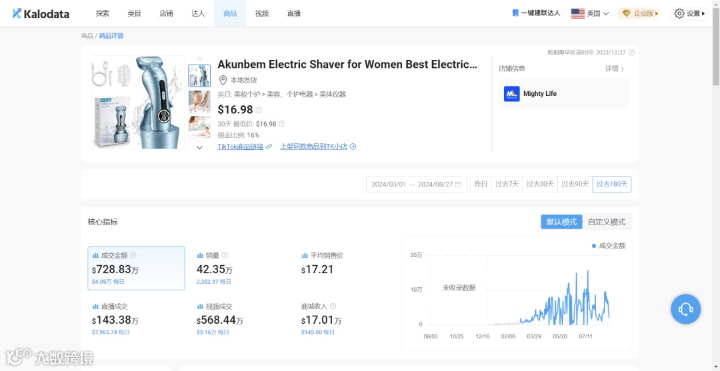Select the 成交金额 metric card
The image size is (720, 371).
click(x=137, y=268)
